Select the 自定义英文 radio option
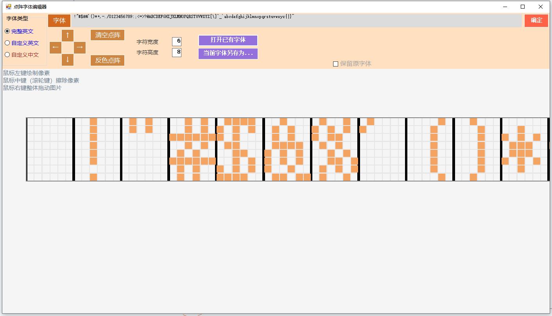 click(22, 43)
